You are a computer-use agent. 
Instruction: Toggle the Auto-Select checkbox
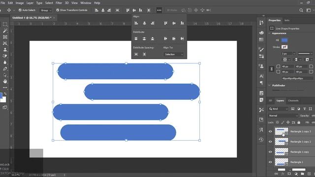pyautogui.click(x=20, y=10)
